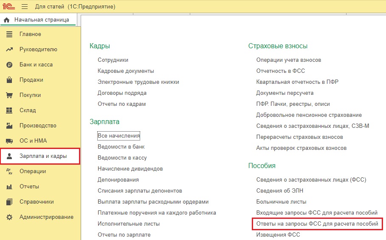Screen dimensions: 386x240
Task: Click the Отчеты bar chart icon
Action: pos(9,187)
